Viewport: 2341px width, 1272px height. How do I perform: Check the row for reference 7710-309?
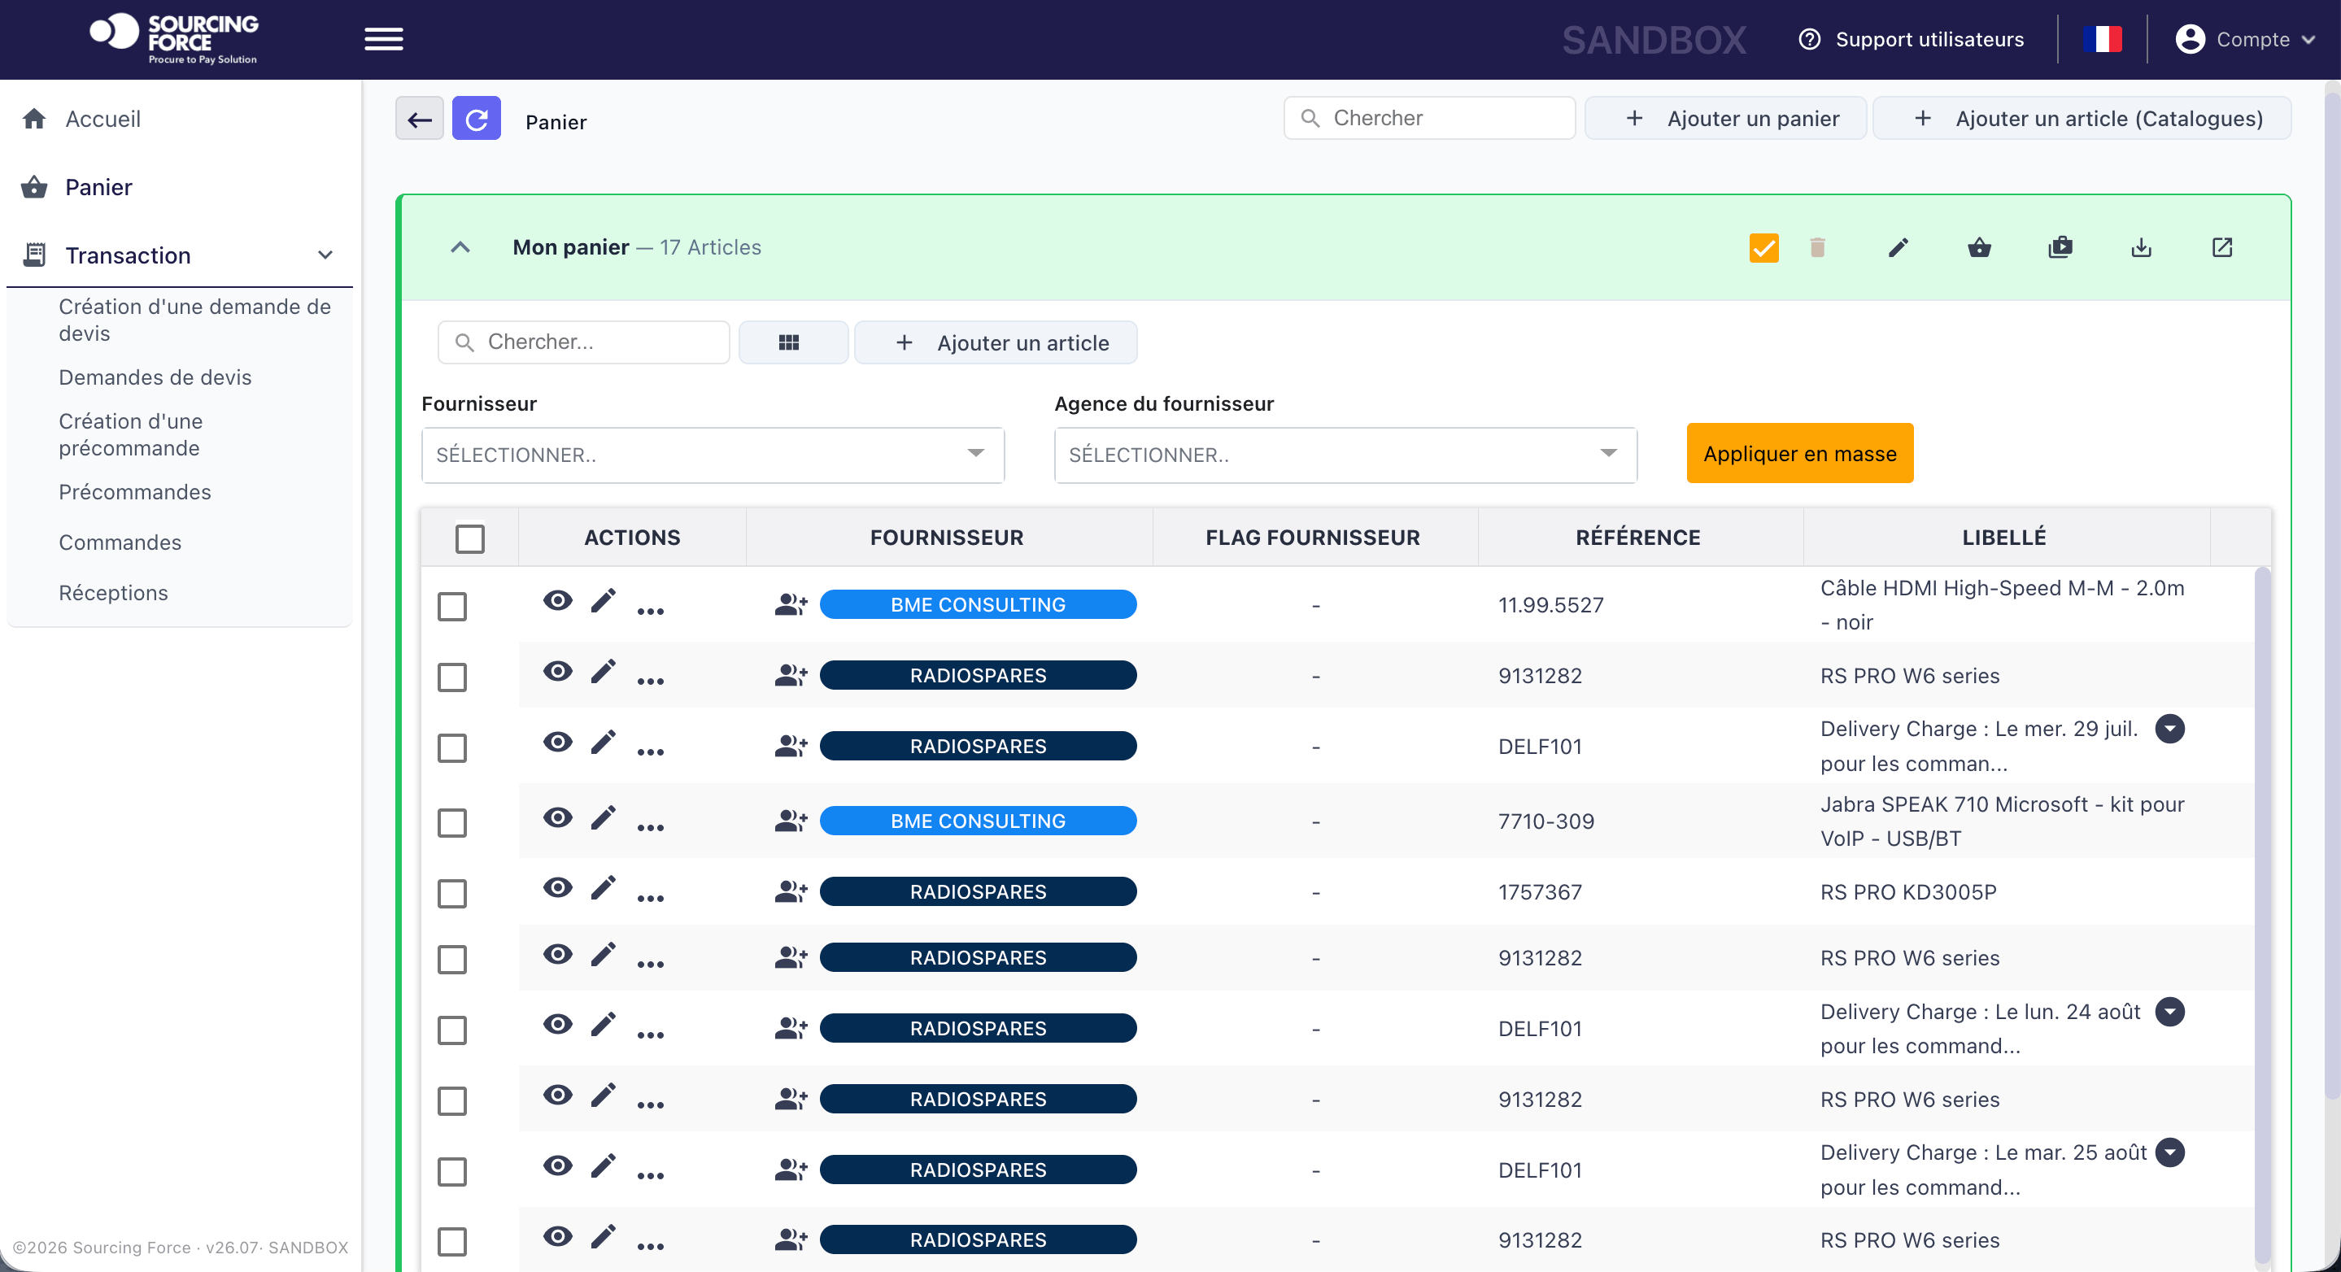coord(451,822)
